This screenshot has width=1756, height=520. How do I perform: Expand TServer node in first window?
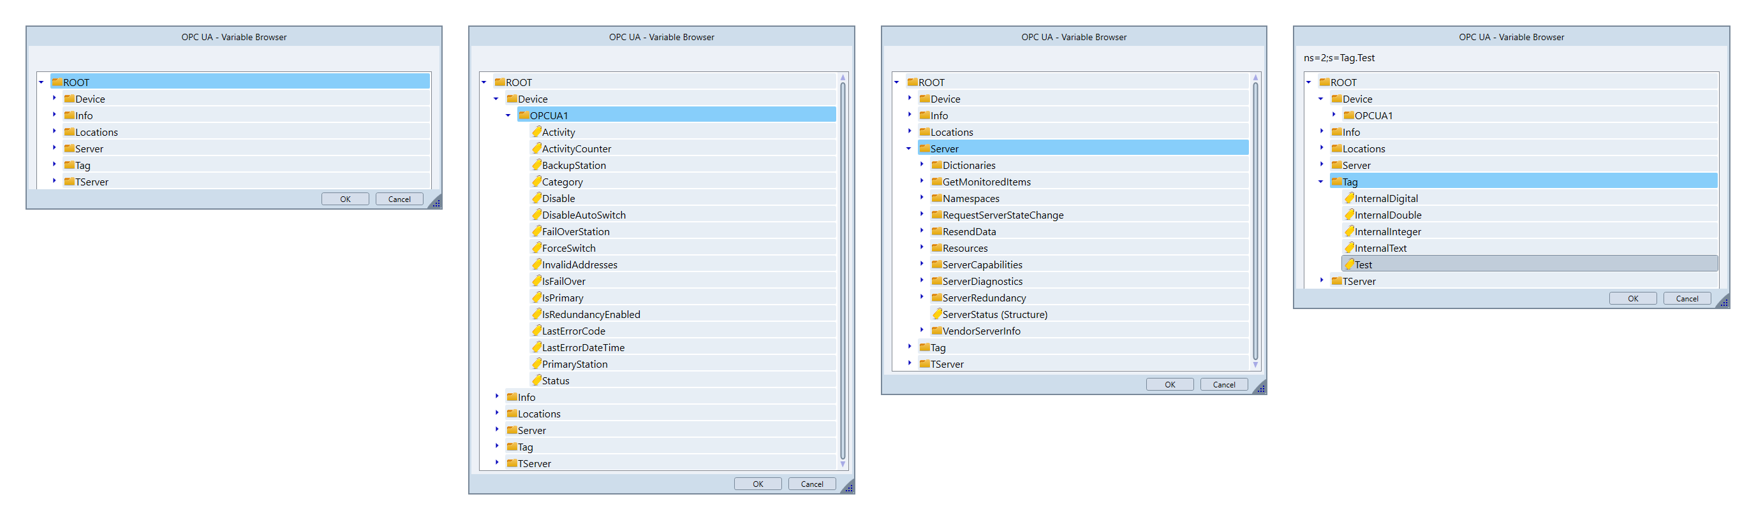point(54,181)
